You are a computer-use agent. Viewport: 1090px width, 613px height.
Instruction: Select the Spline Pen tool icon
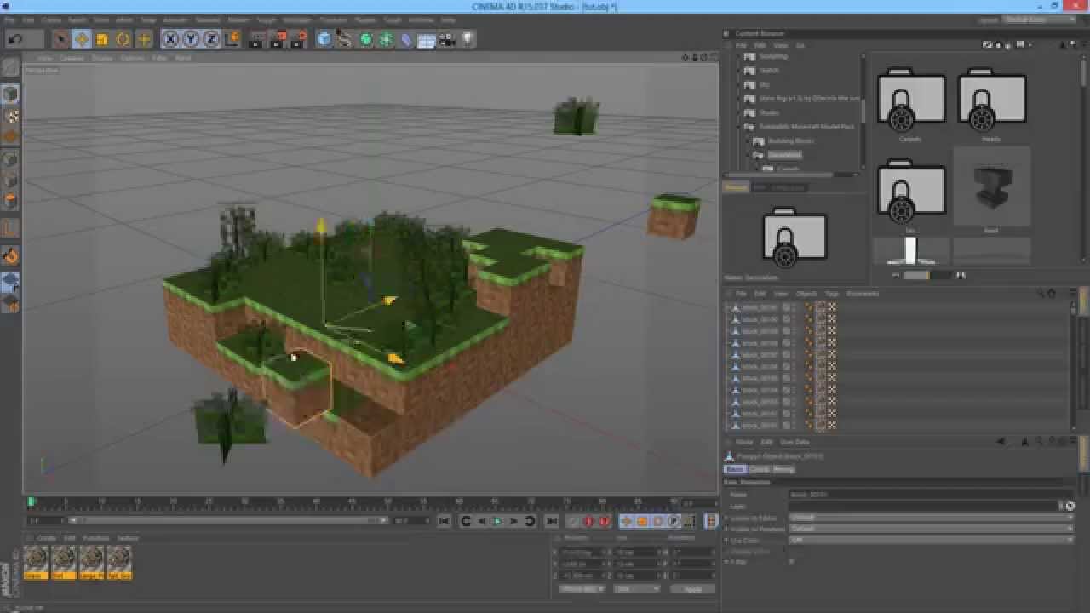tap(345, 39)
